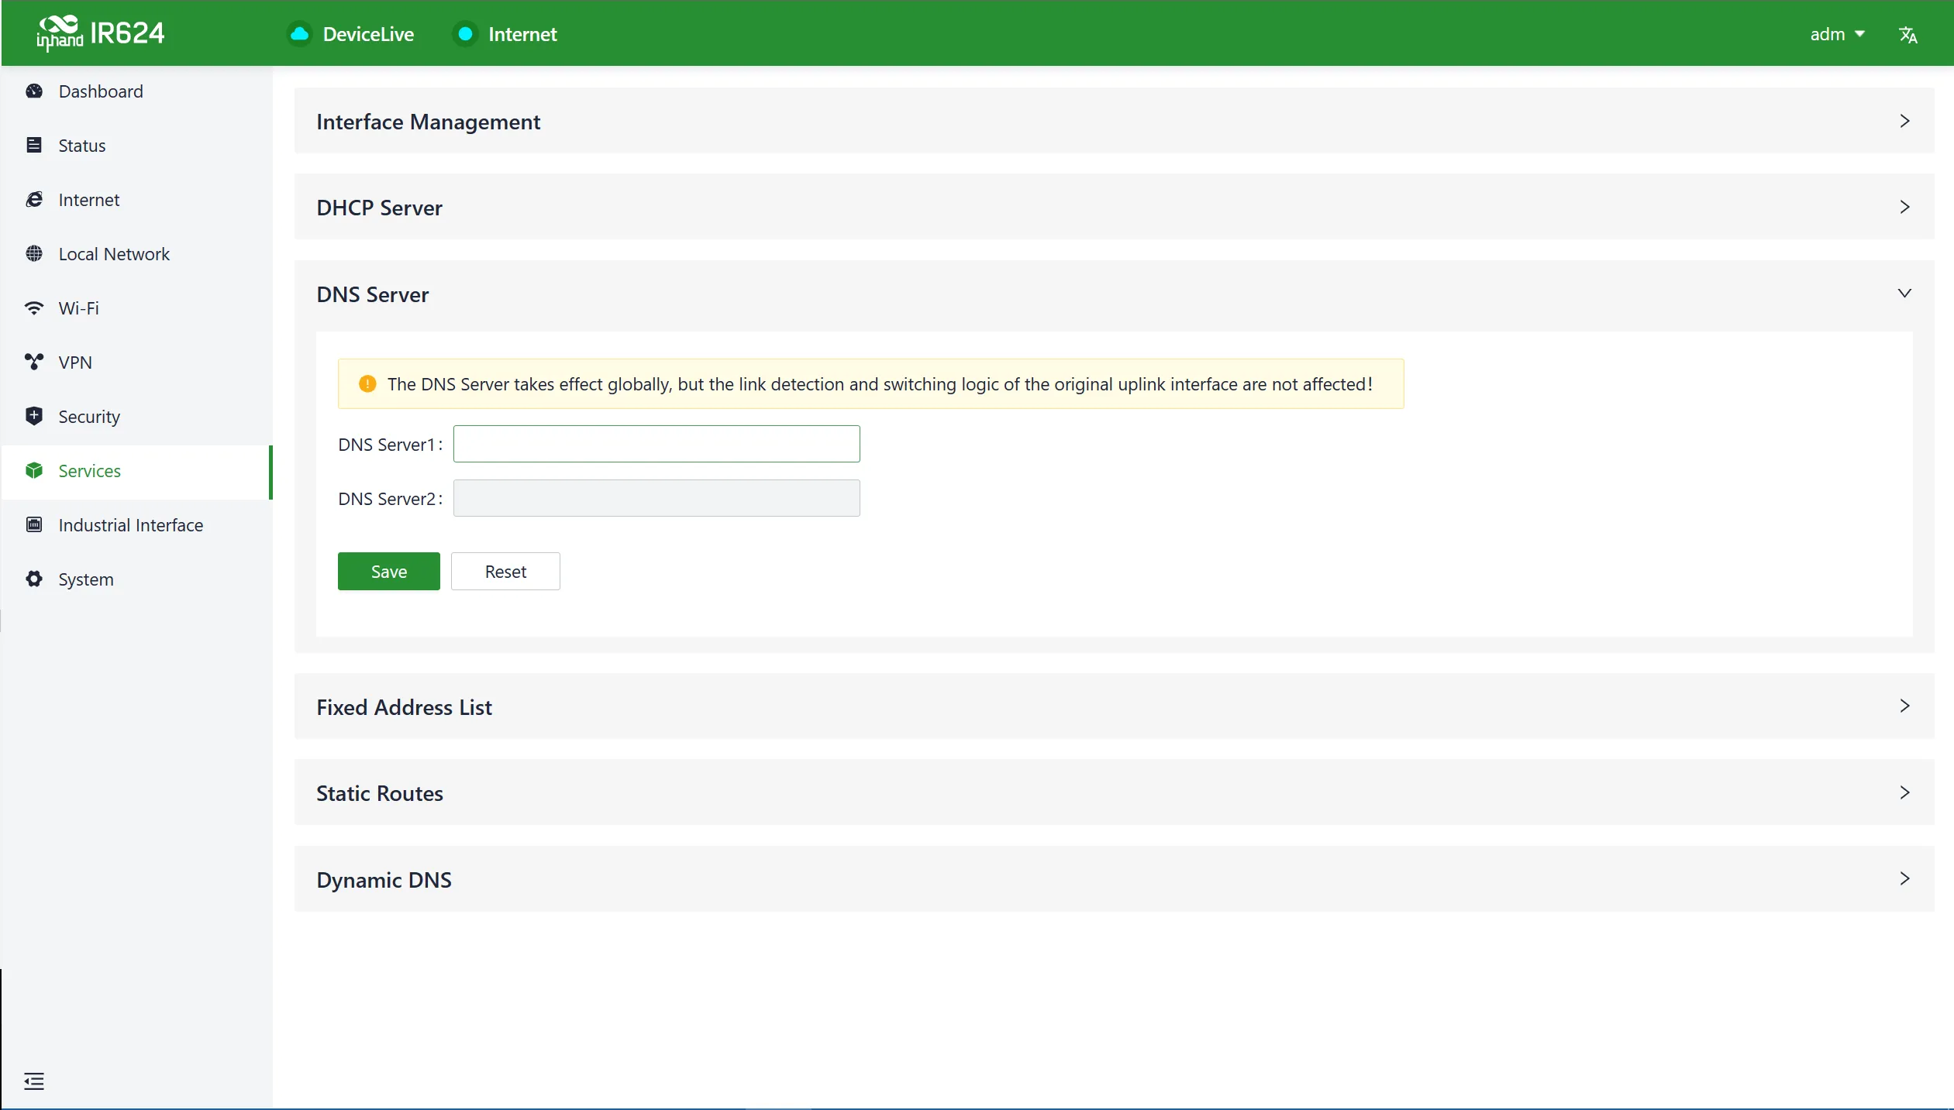Click the Internet browser icon in sidebar
1954x1110 pixels.
point(34,200)
